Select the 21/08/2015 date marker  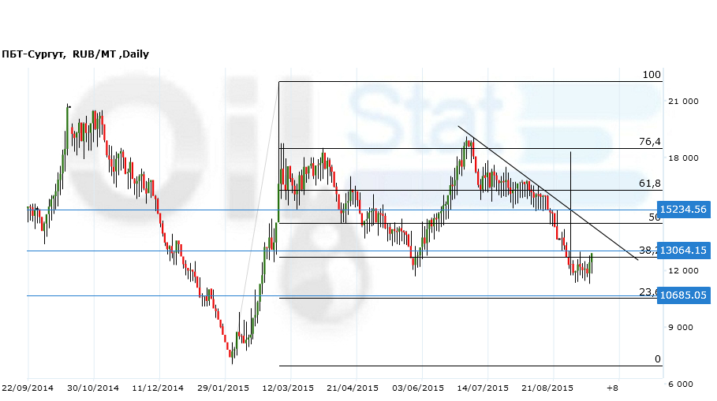(x=547, y=388)
